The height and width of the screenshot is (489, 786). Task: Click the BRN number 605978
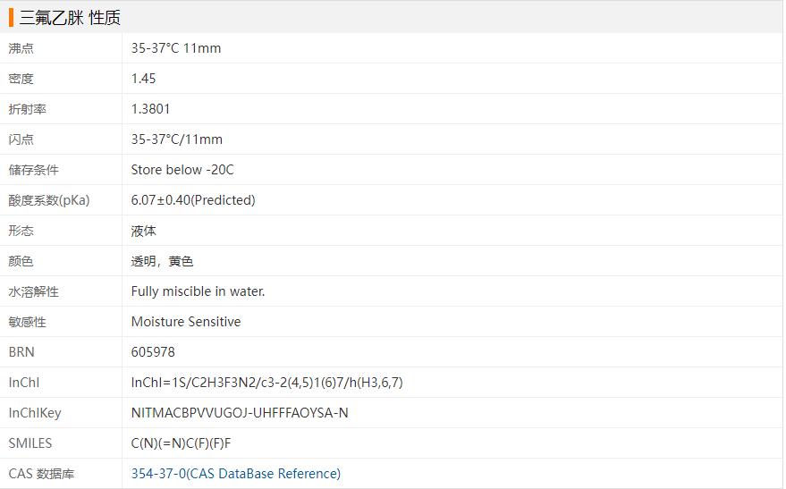(x=153, y=352)
